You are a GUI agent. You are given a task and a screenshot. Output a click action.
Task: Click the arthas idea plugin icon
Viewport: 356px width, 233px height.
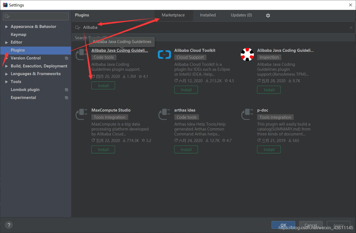click(x=164, y=114)
